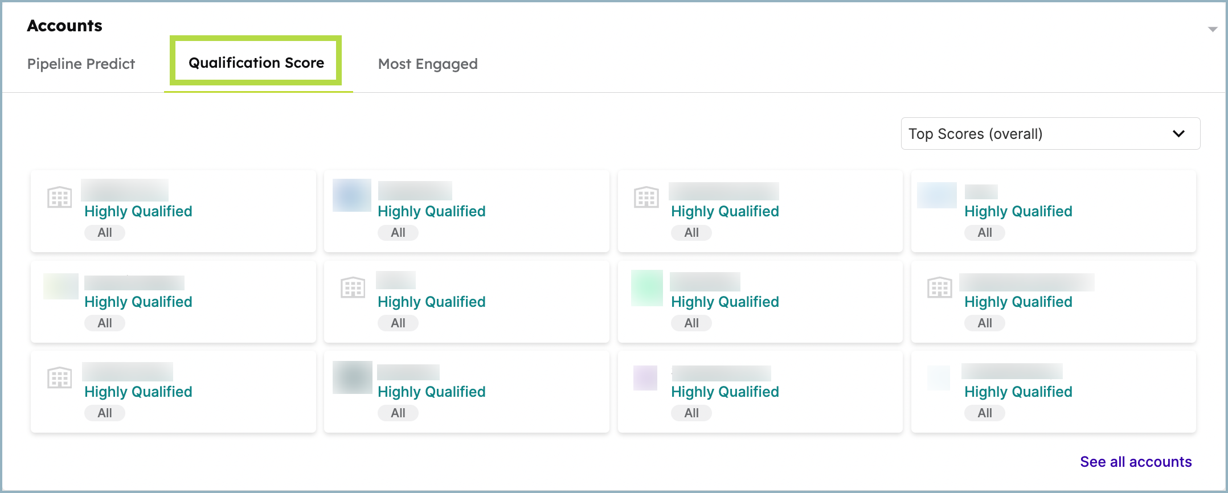This screenshot has height=493, width=1228.
Task: Click Highly Qualified on first top-row card
Action: click(138, 211)
